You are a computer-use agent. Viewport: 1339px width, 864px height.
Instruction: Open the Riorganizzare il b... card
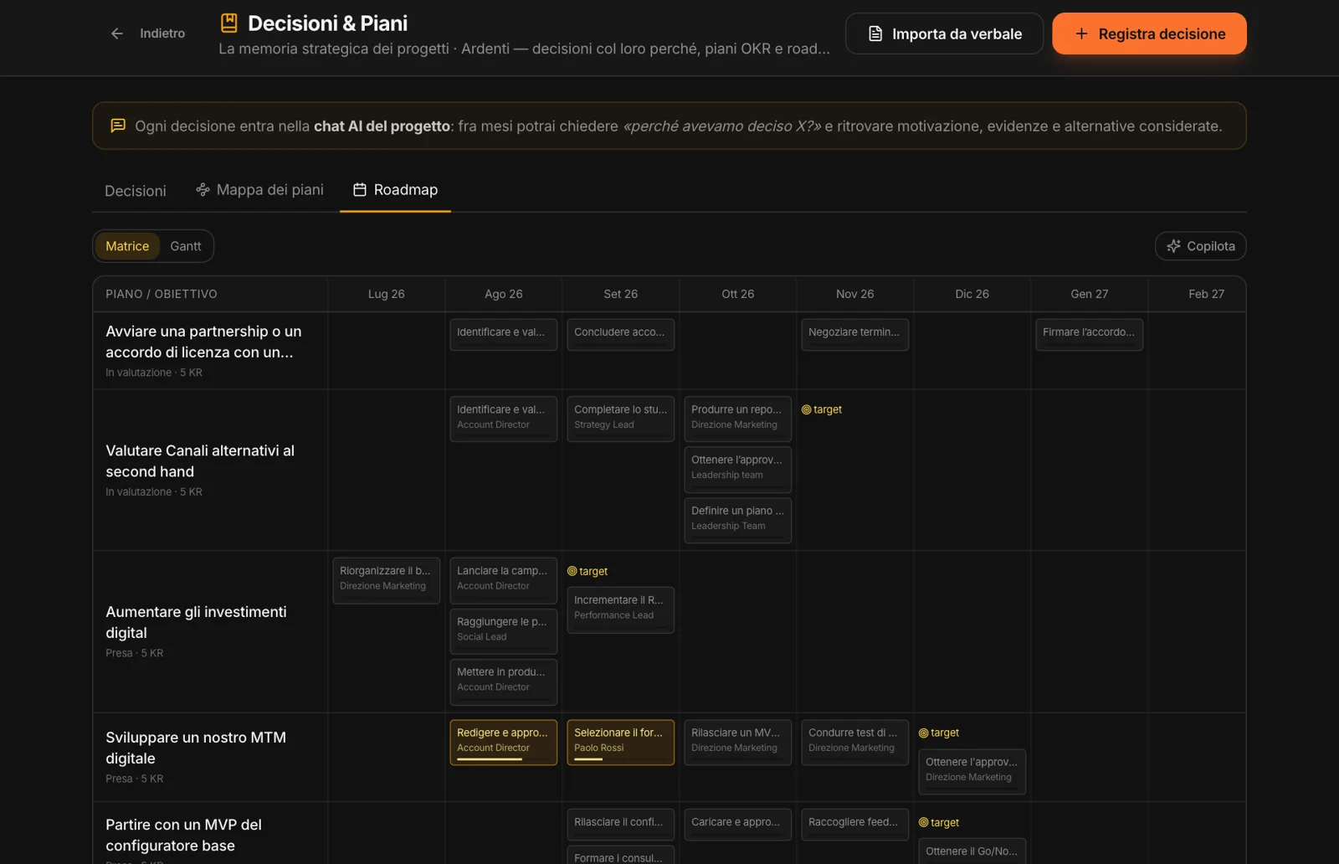(x=386, y=580)
